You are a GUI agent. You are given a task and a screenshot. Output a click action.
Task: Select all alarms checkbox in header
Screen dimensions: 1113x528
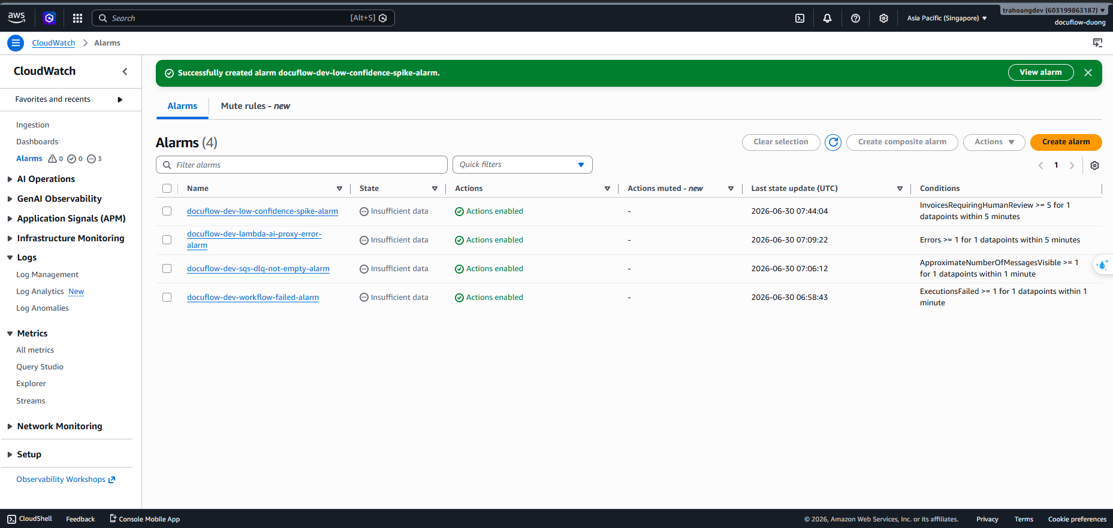coord(167,189)
